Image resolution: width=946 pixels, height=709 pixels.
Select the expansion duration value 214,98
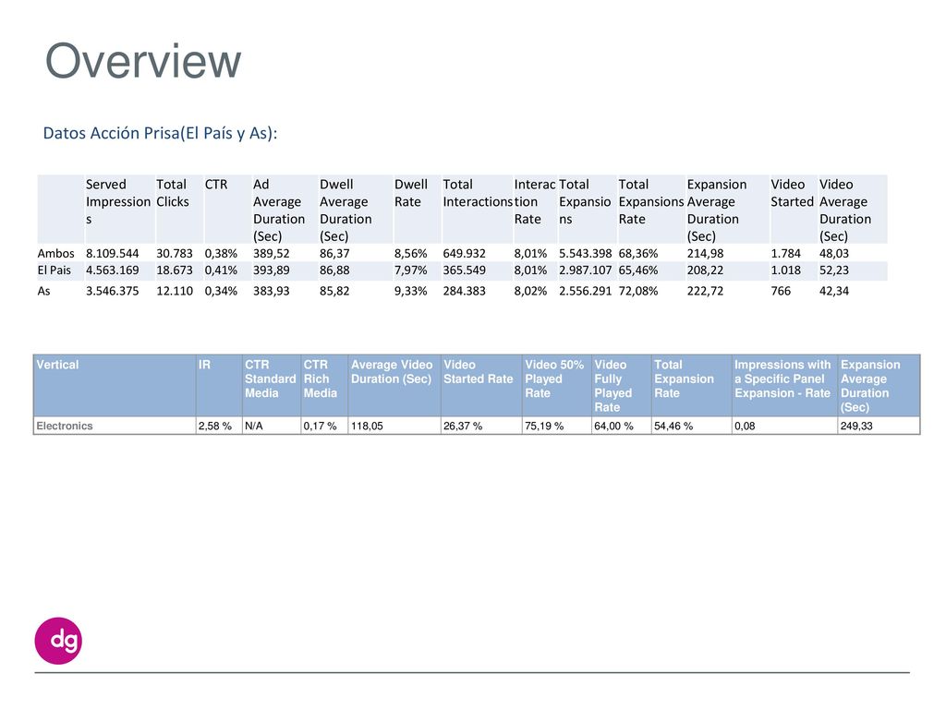tap(705, 254)
